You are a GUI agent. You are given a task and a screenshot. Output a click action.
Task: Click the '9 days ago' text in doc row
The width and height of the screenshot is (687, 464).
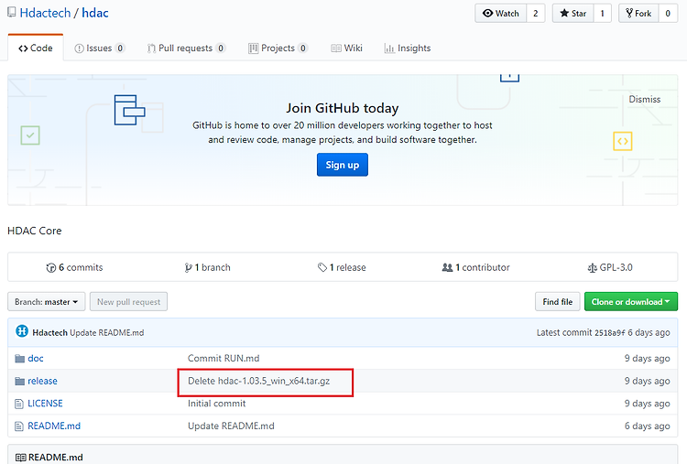[x=647, y=358]
